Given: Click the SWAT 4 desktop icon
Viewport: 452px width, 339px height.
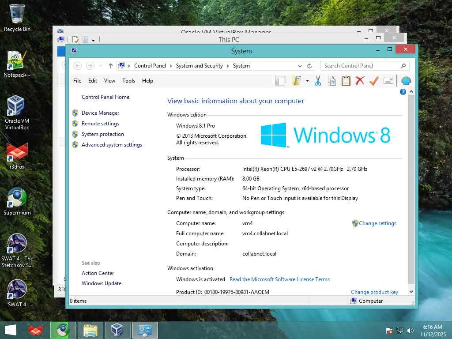Looking at the screenshot, I should click(17, 293).
